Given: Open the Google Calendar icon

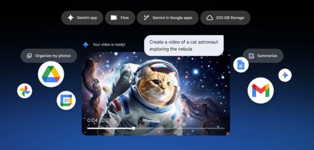Looking at the screenshot, I should pyautogui.click(x=66, y=100).
